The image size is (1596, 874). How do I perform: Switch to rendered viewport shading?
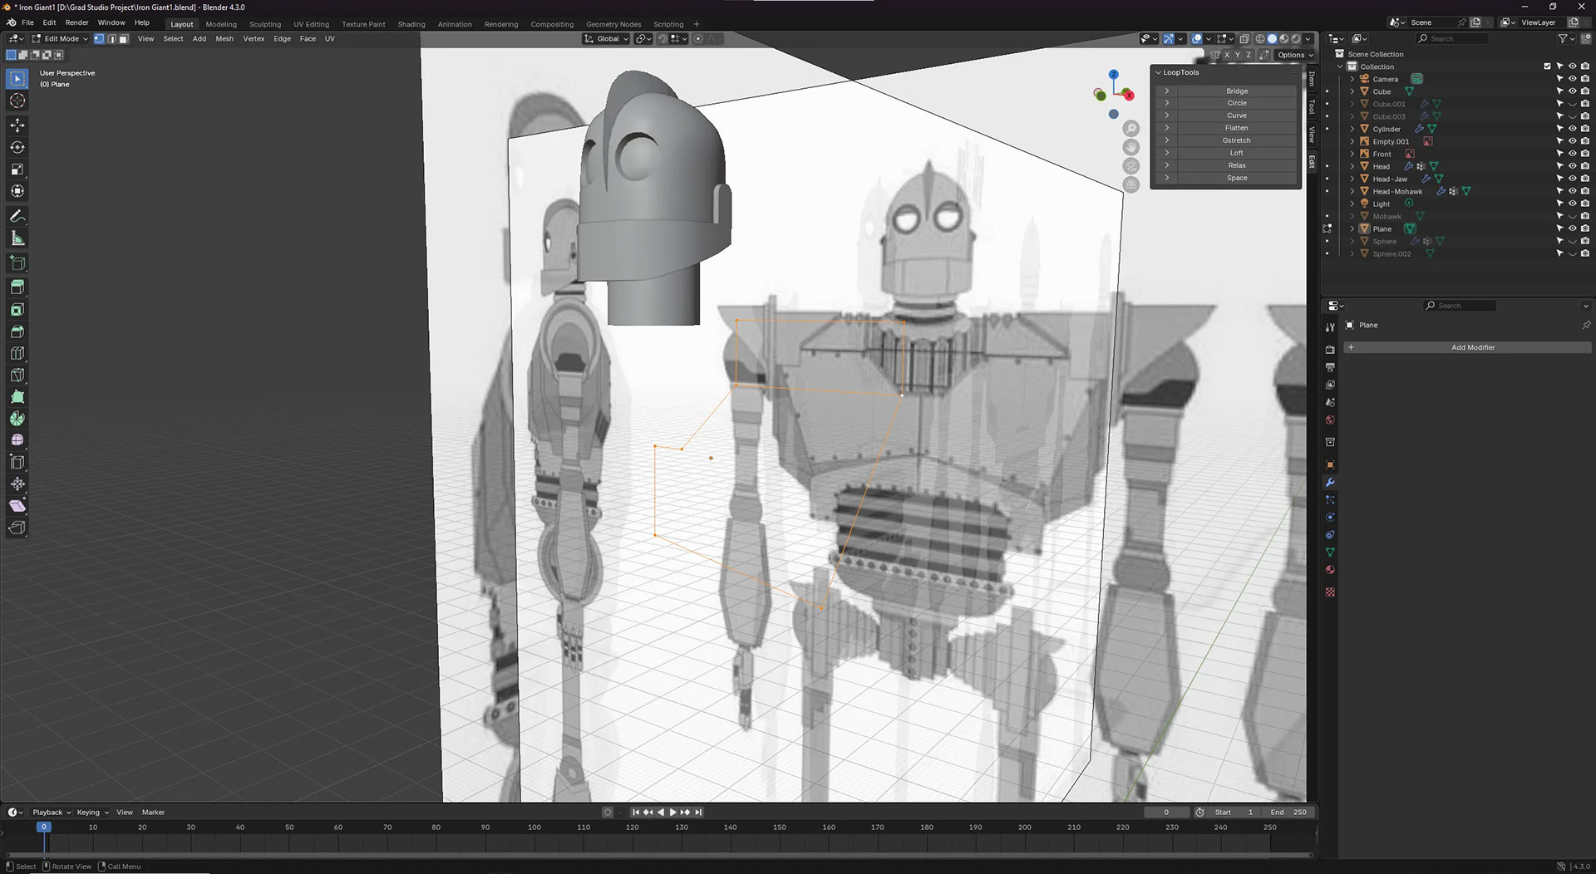[1296, 39]
